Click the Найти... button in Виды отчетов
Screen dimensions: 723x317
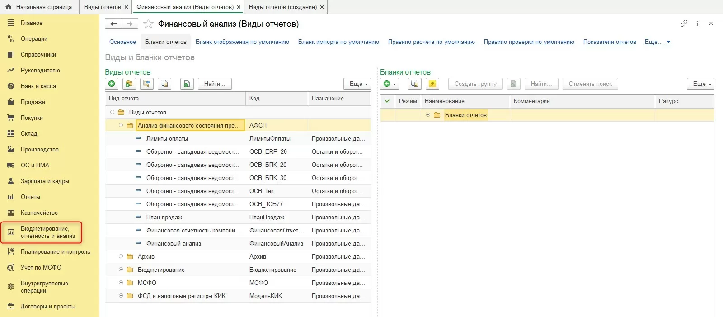tap(215, 84)
